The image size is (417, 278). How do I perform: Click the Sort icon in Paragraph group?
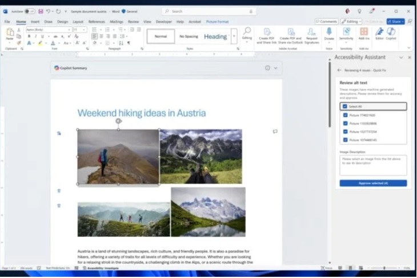pos(121,43)
